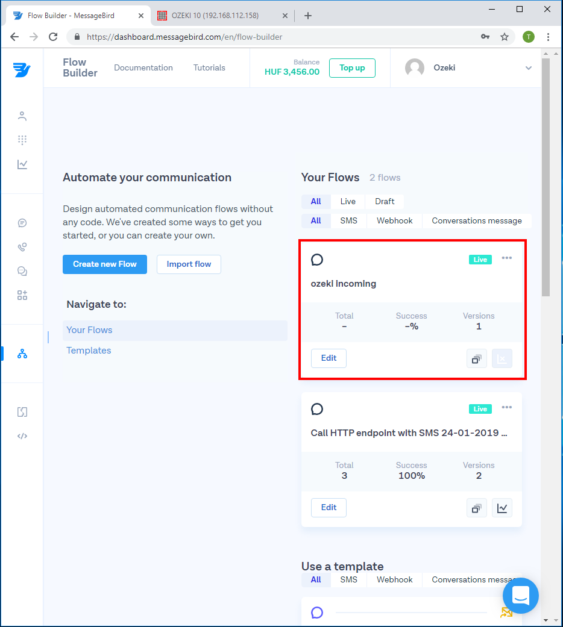Duplicate the ozeki incoming flow

tap(476, 358)
